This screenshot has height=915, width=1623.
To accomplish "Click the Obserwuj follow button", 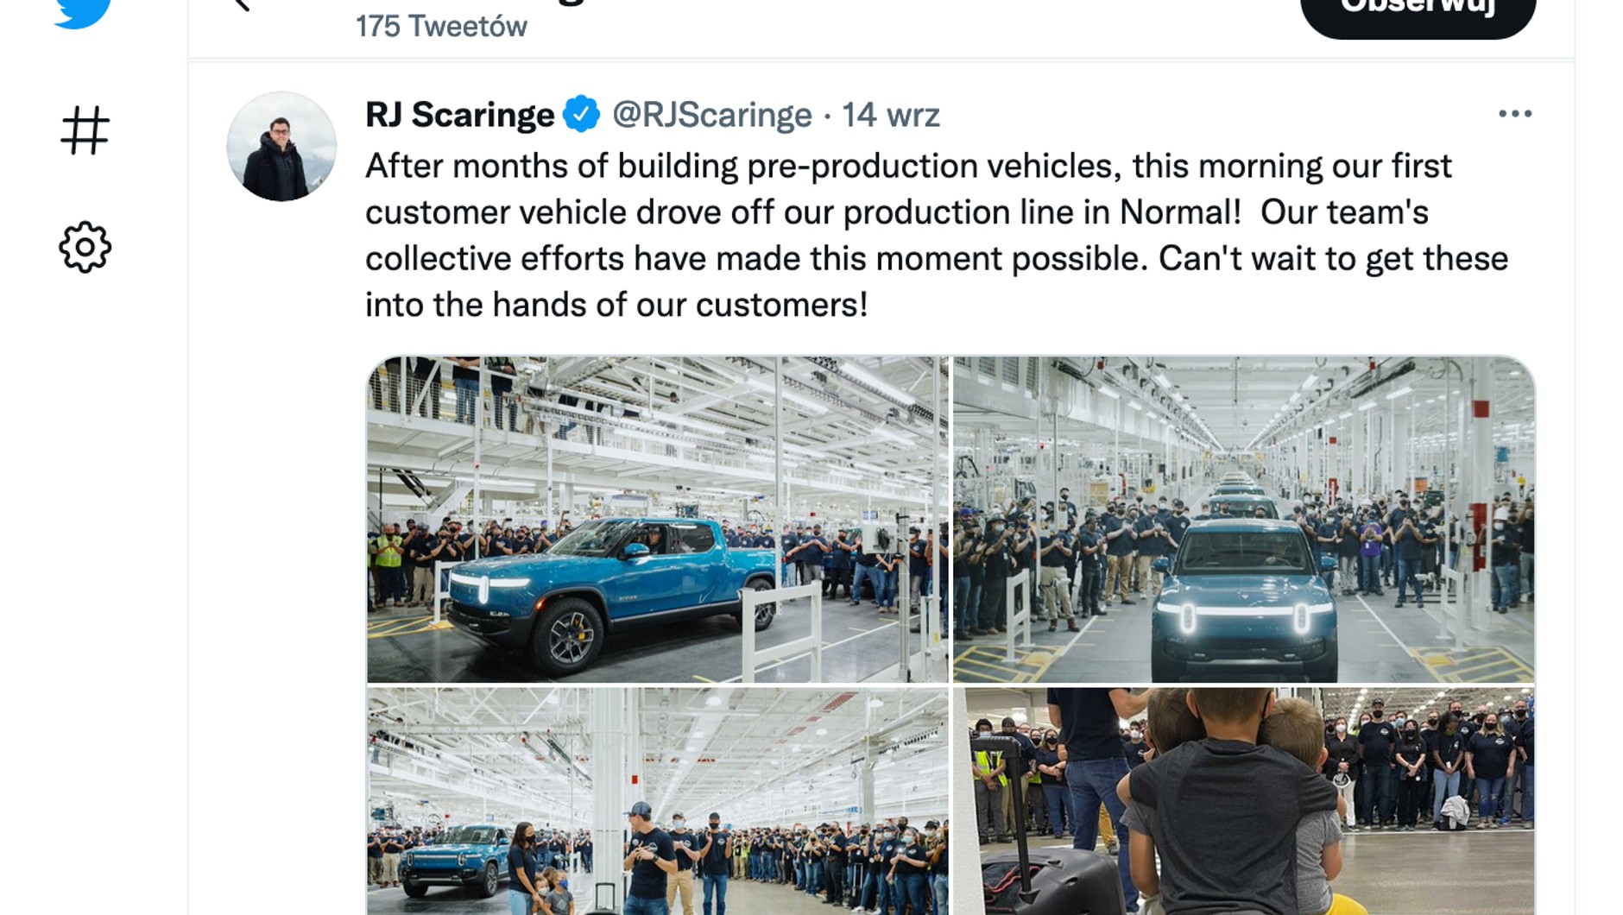I will pyautogui.click(x=1418, y=12).
